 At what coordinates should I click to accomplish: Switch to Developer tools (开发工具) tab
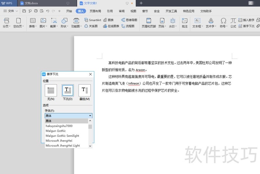(x=171, y=11)
